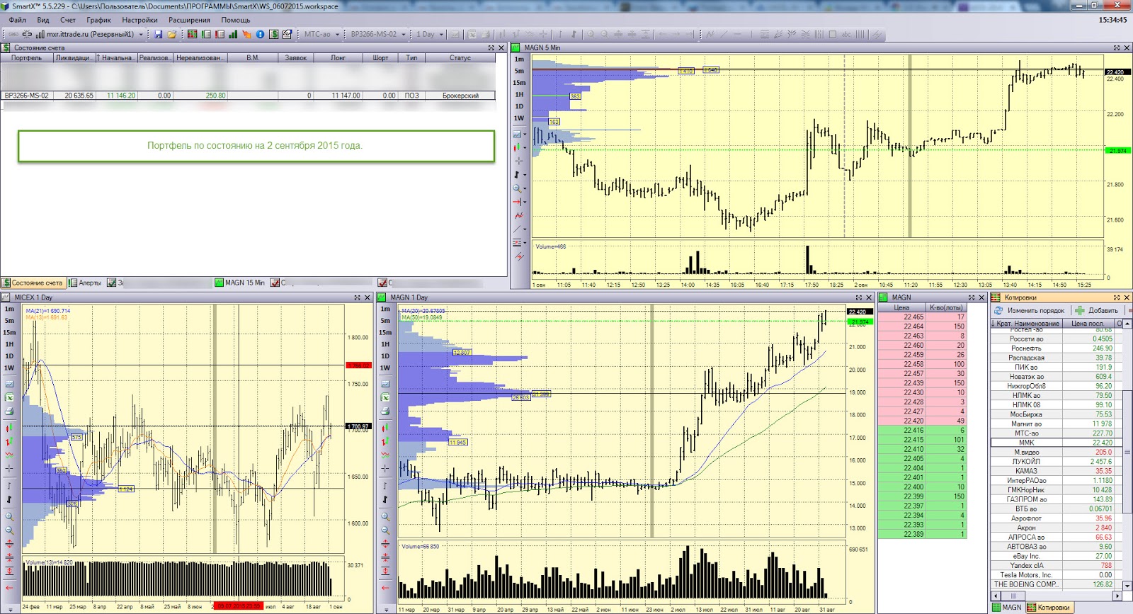Click the open workspace folder icon
The height and width of the screenshot is (614, 1133).
pyautogui.click(x=171, y=34)
